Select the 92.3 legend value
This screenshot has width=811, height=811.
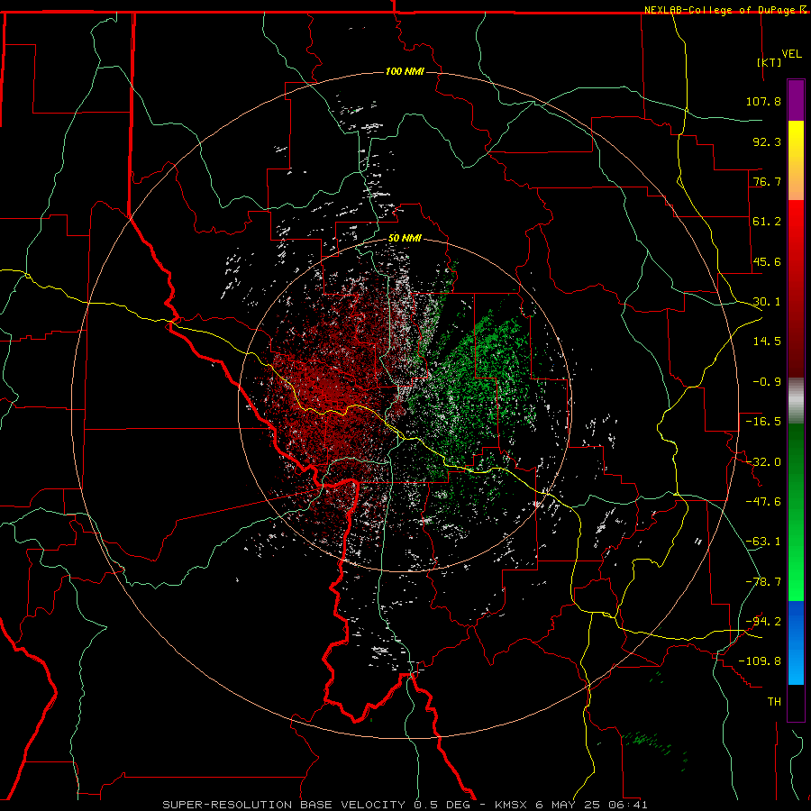coord(767,141)
